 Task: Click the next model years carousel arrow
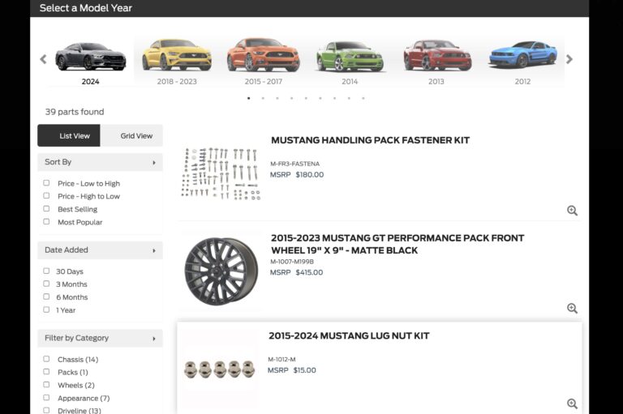(569, 59)
